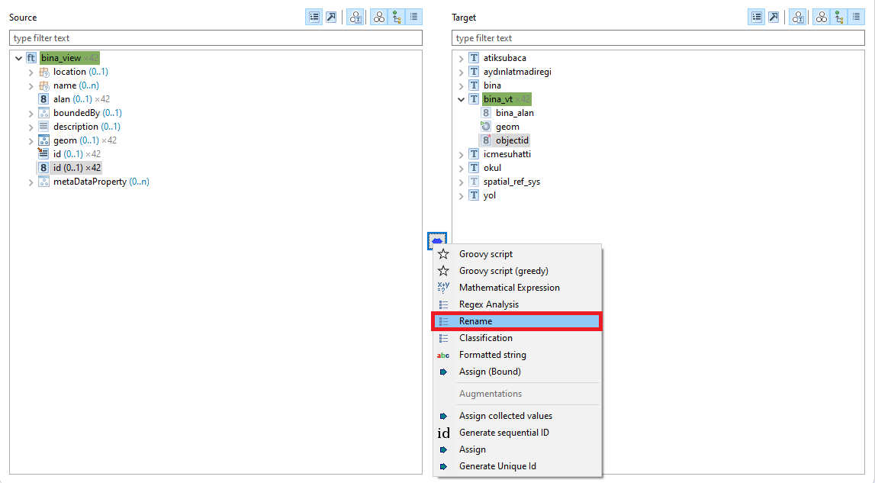Image resolution: width=875 pixels, height=483 pixels.
Task: Expand the metaDataProperty node
Action: 31,182
